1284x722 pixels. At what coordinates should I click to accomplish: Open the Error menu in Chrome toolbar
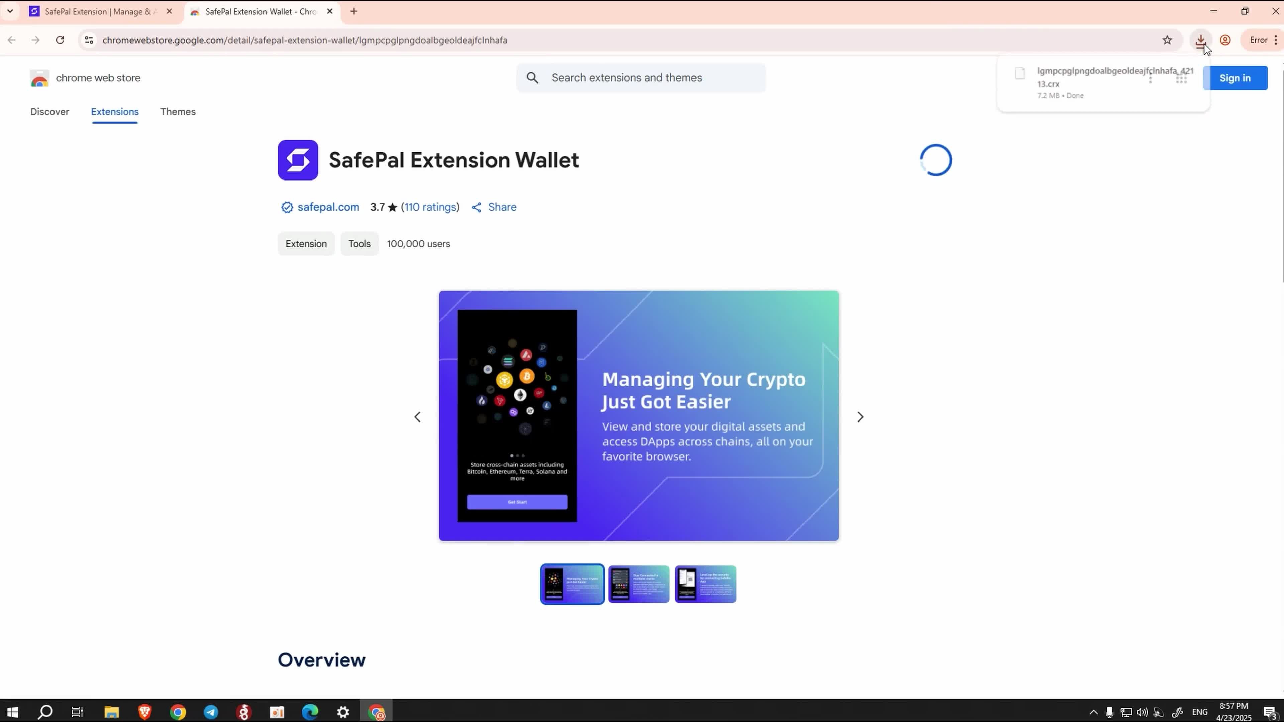pos(1263,40)
